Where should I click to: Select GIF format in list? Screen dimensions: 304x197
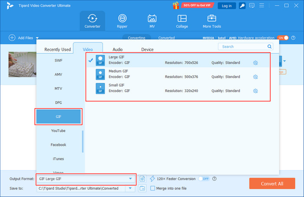[x=59, y=117]
